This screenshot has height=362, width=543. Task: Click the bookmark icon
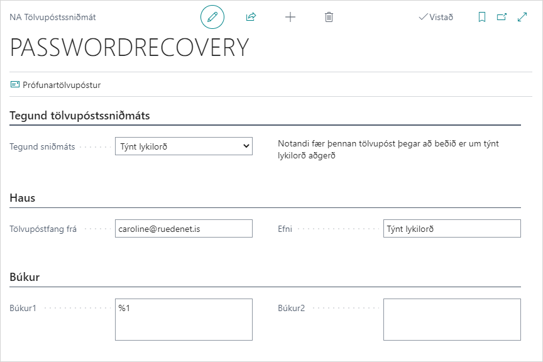tap(482, 17)
